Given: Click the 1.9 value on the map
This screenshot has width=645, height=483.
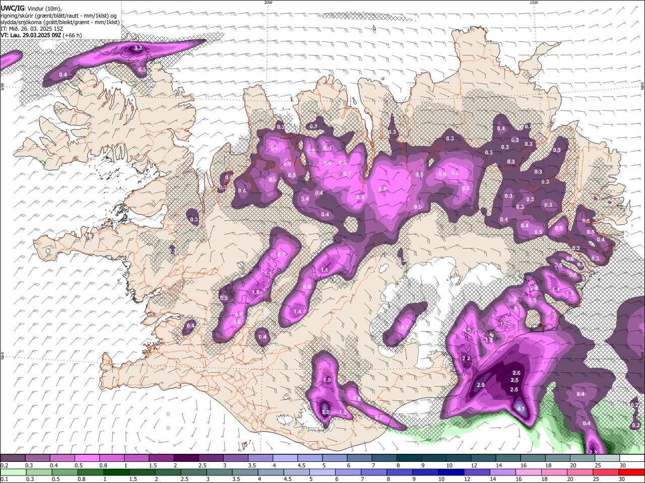Looking at the screenshot, I should (327, 380).
